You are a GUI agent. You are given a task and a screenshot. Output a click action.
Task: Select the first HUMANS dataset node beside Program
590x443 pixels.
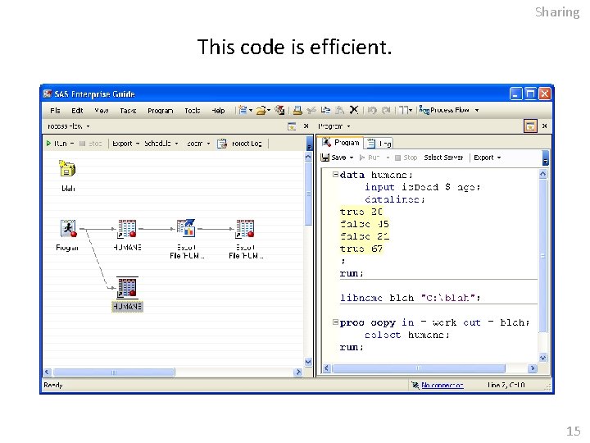click(x=127, y=229)
